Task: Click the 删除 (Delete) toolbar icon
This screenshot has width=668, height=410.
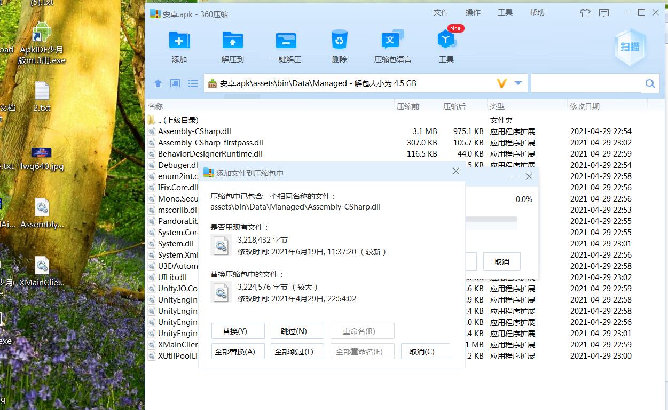Action: [x=340, y=41]
